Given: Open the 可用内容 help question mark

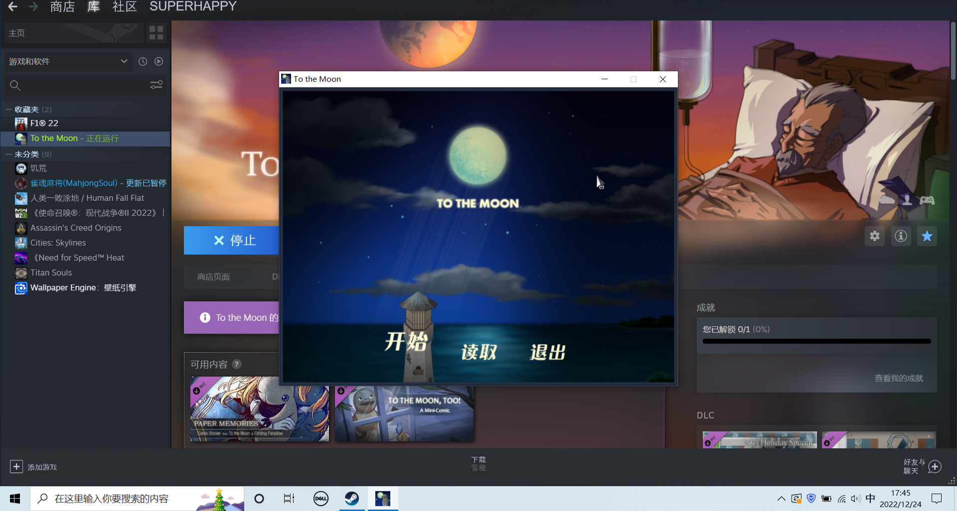Looking at the screenshot, I should (237, 364).
